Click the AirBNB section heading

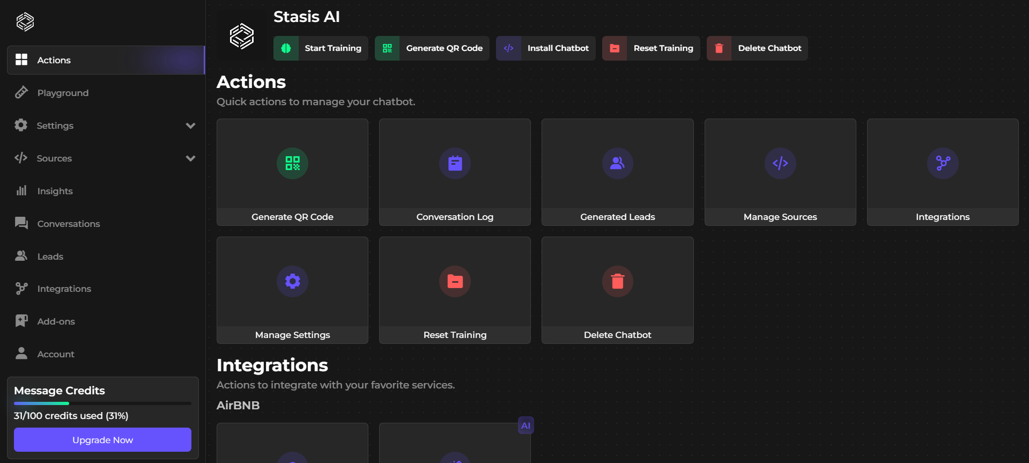pos(238,405)
